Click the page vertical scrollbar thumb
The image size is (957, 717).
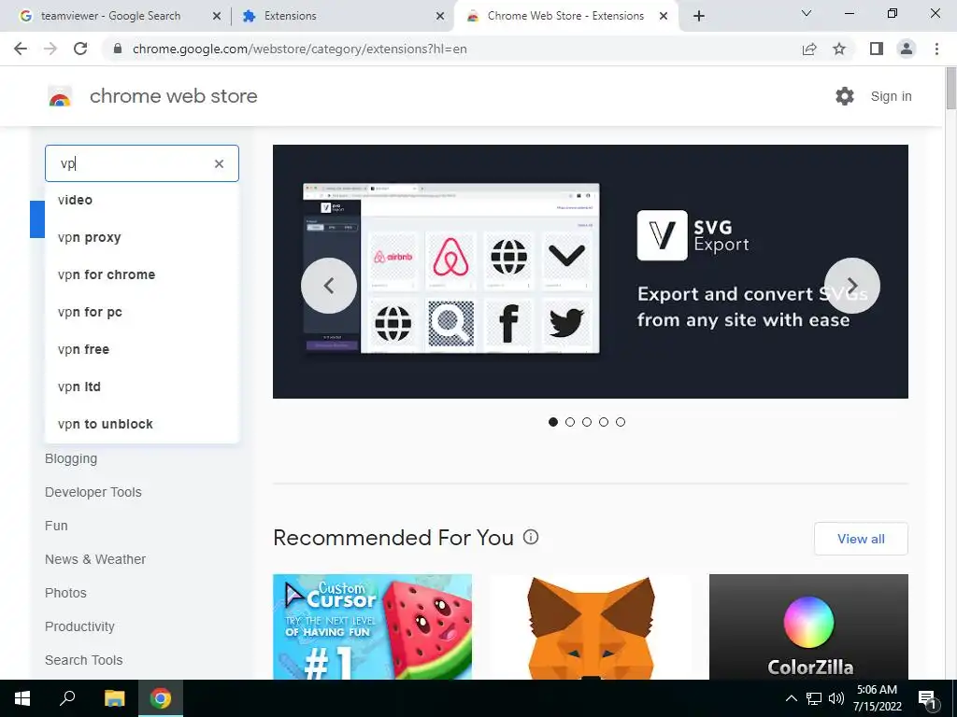click(x=950, y=89)
